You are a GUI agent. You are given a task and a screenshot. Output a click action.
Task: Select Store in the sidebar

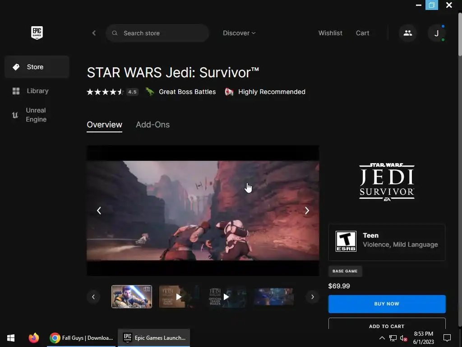[37, 67]
